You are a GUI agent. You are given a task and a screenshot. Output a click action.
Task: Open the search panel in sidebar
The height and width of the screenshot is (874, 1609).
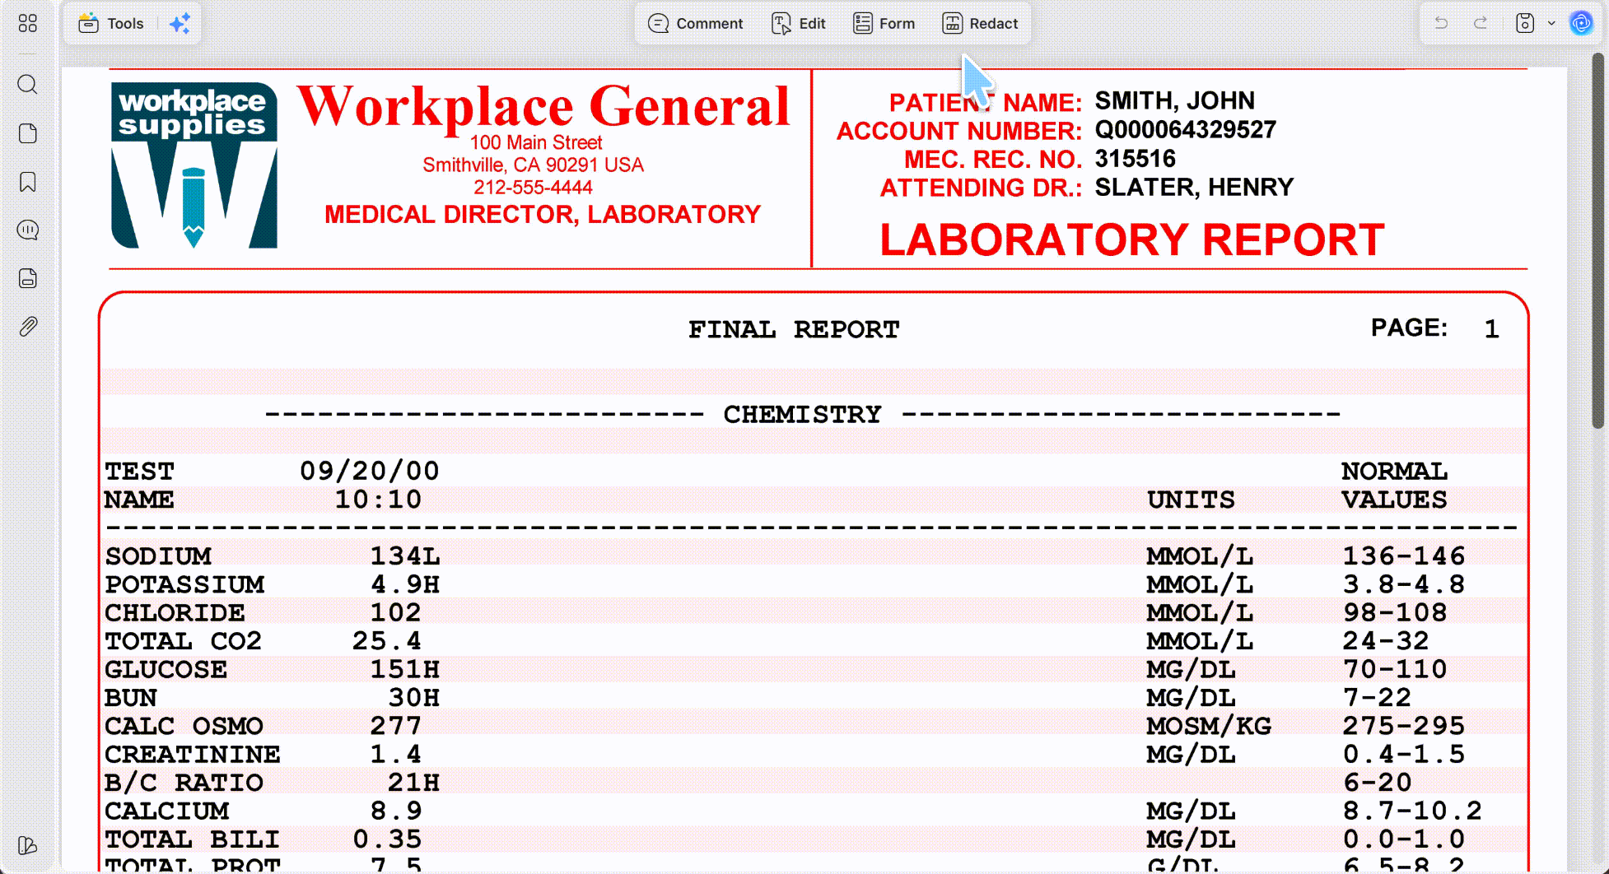point(28,85)
